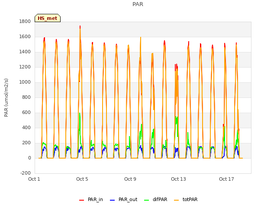The image size is (277, 208).
Task: Click the 600 y-axis tick label
Action: point(26,113)
